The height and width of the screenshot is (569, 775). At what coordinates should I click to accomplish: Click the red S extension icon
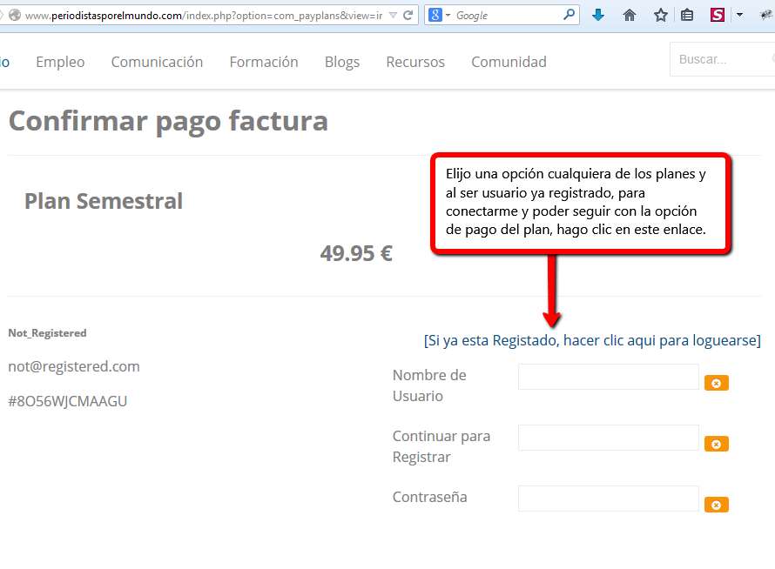[718, 15]
